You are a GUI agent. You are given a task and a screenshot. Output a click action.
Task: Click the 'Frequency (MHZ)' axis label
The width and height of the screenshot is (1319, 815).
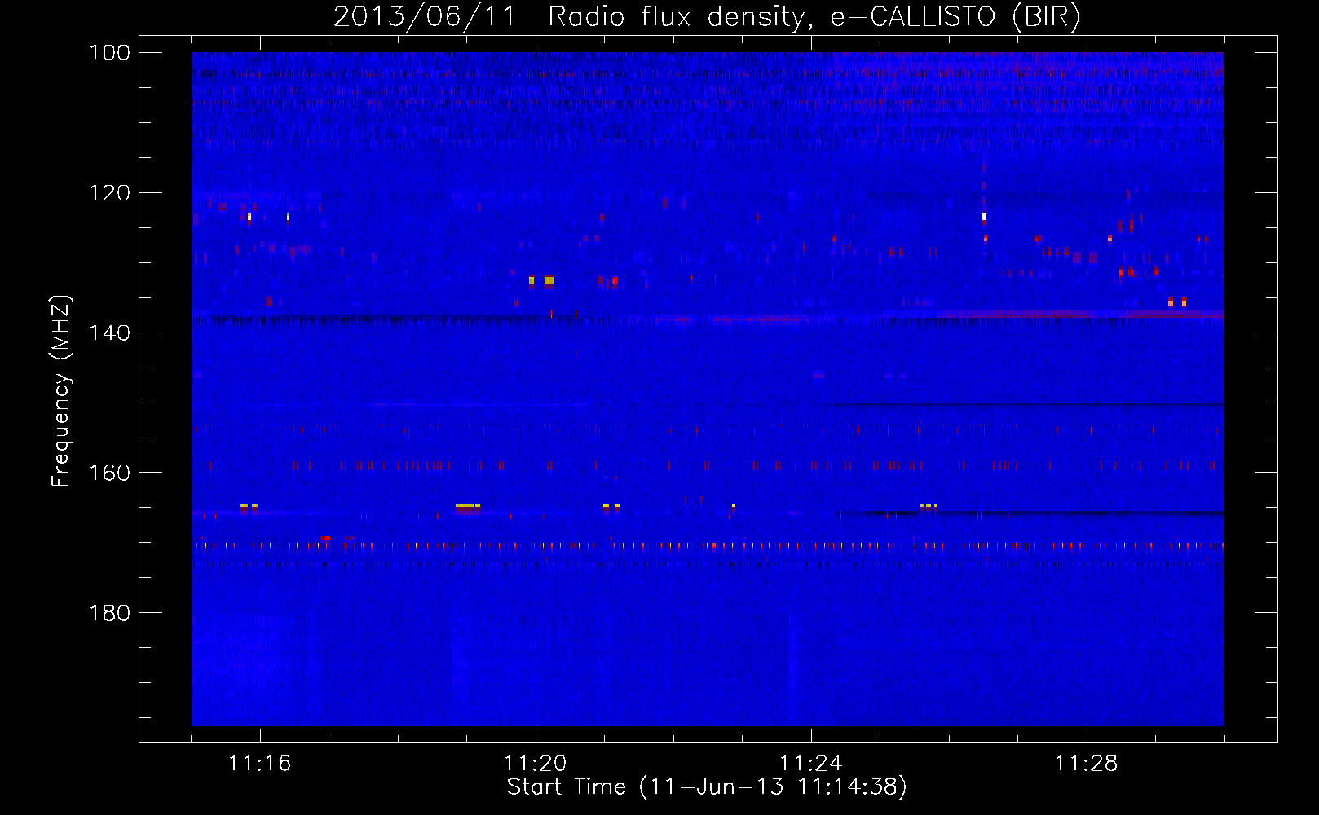(x=60, y=390)
